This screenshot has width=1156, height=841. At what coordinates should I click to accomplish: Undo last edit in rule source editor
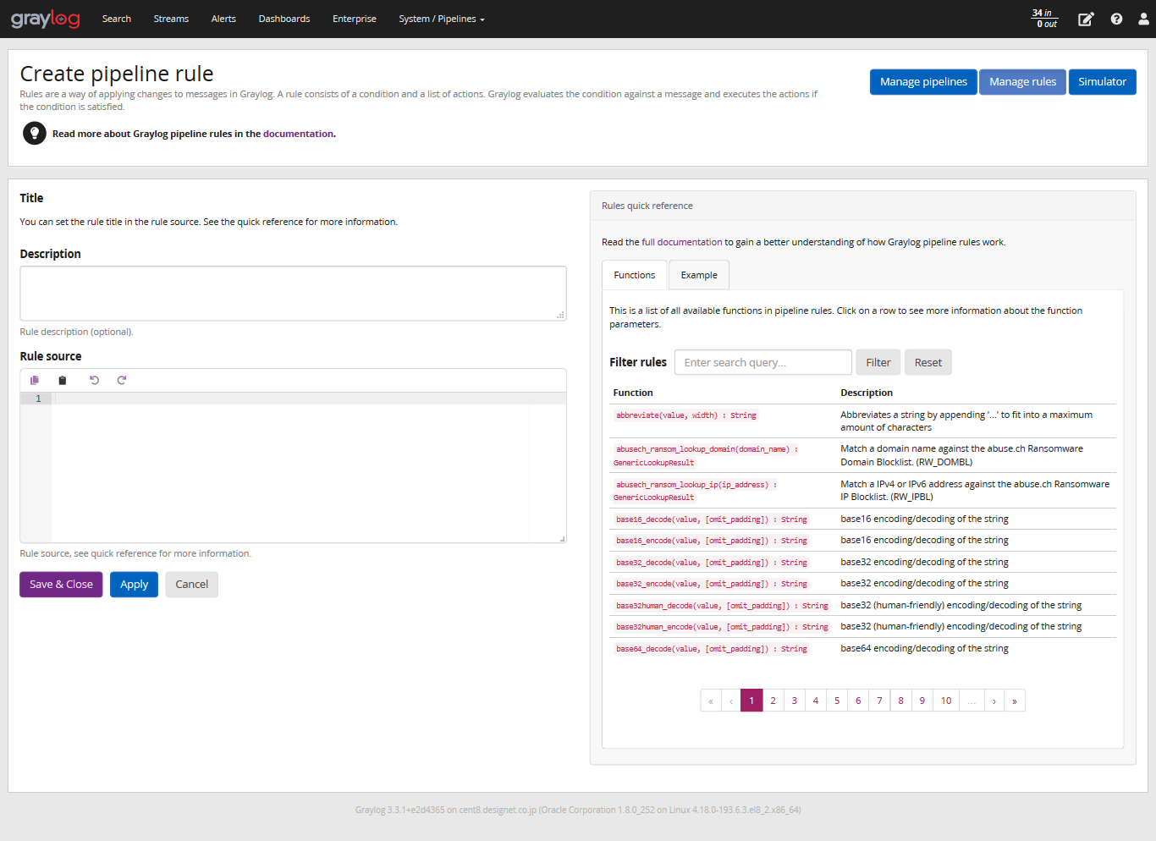[94, 380]
